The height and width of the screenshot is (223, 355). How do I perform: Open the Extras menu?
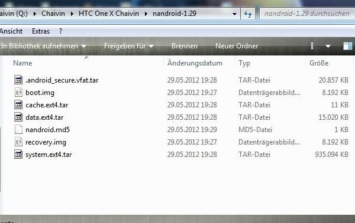tap(41, 31)
